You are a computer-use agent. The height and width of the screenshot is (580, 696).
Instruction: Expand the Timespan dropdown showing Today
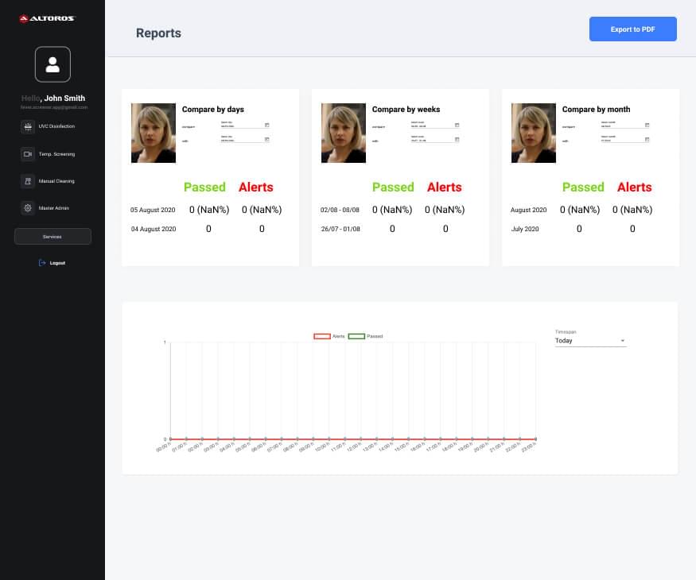pyautogui.click(x=590, y=341)
